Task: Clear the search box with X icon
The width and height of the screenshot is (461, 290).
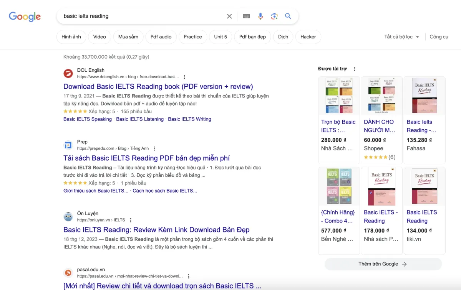Action: pos(229,16)
